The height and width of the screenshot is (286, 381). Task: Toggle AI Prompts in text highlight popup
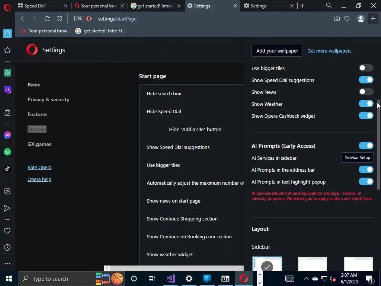366,182
